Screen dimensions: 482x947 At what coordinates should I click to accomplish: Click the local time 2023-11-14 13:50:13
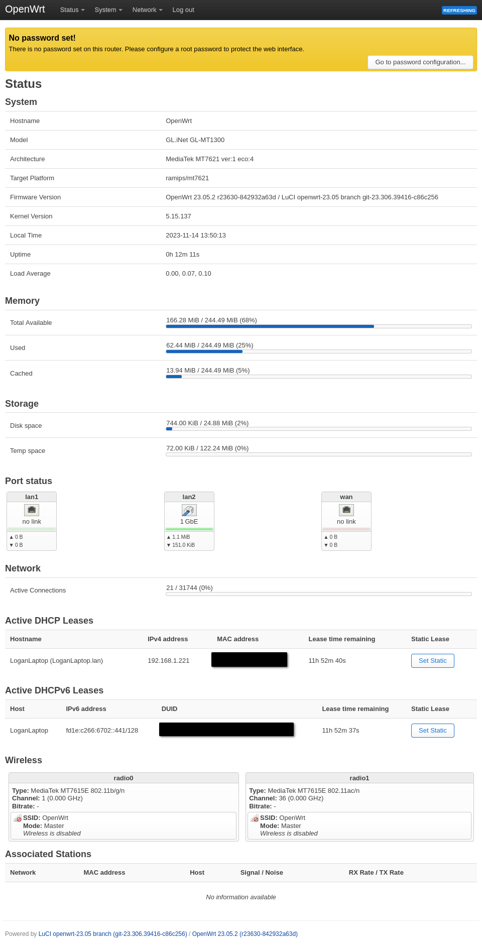[x=196, y=235]
